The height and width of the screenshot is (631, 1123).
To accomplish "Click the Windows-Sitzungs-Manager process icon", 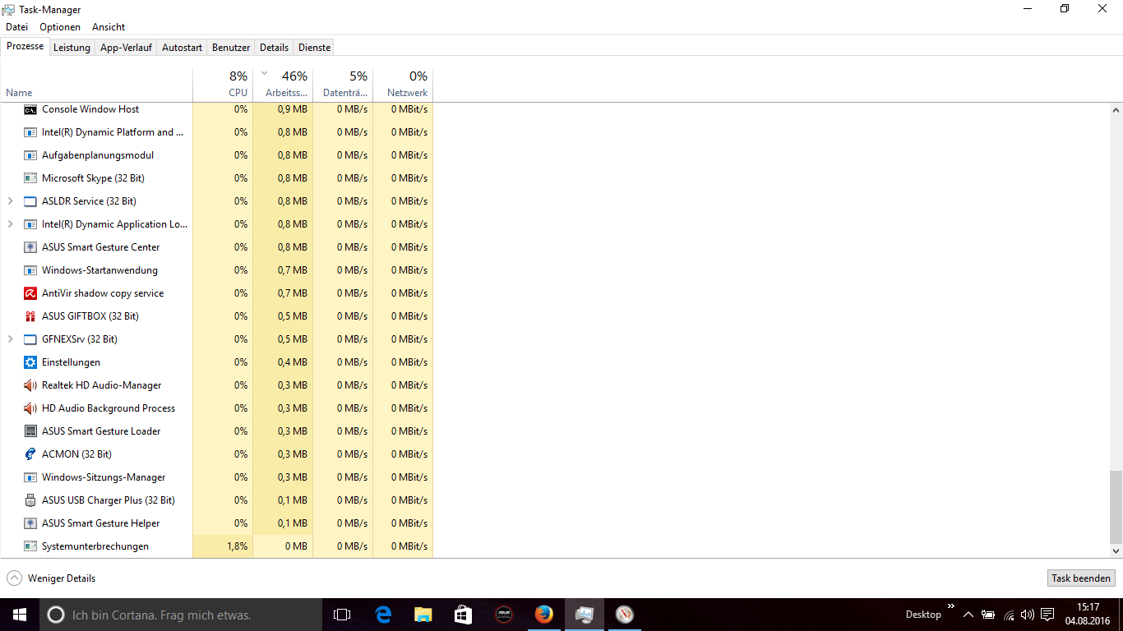I will (x=30, y=477).
